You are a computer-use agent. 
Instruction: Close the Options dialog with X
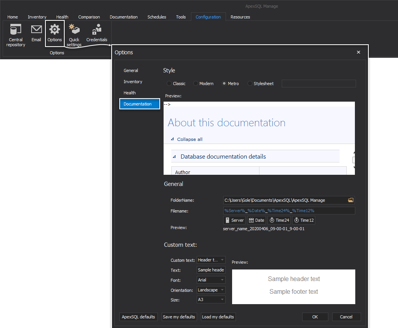tap(358, 52)
